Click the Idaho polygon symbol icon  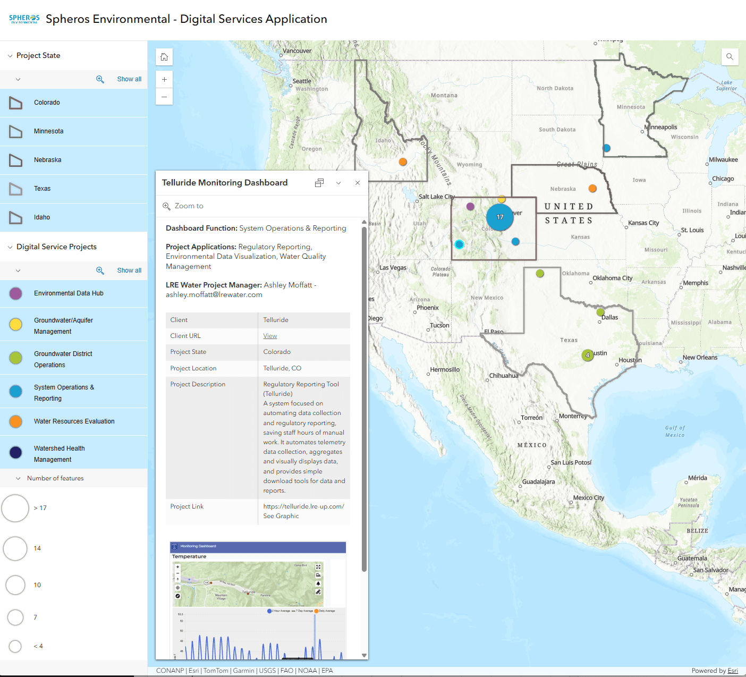[x=16, y=218]
